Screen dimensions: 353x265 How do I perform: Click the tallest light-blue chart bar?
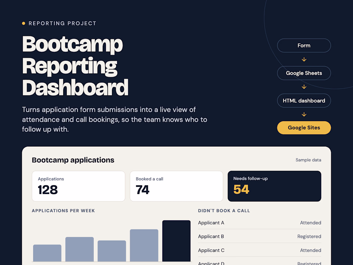pyautogui.click(x=144, y=245)
